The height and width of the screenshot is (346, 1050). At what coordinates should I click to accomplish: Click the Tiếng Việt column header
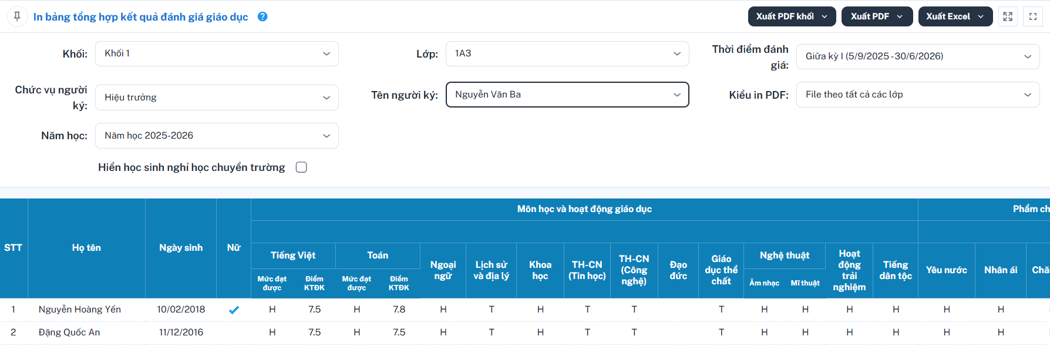(293, 256)
